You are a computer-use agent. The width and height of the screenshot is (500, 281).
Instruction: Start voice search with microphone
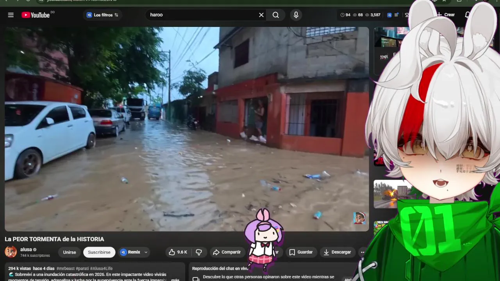click(296, 15)
